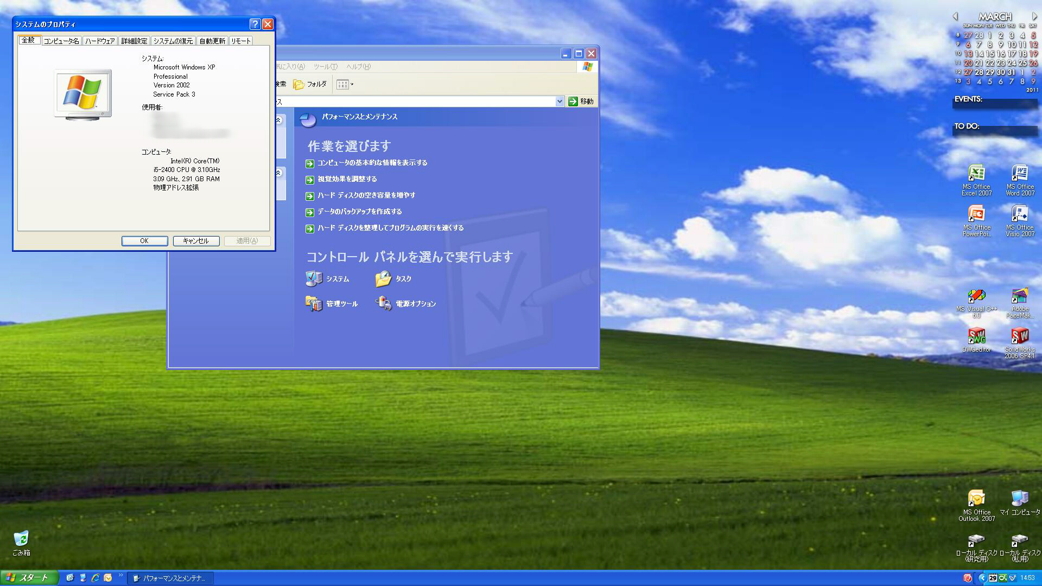Click Internet Explorer quick launch icon

click(x=95, y=578)
